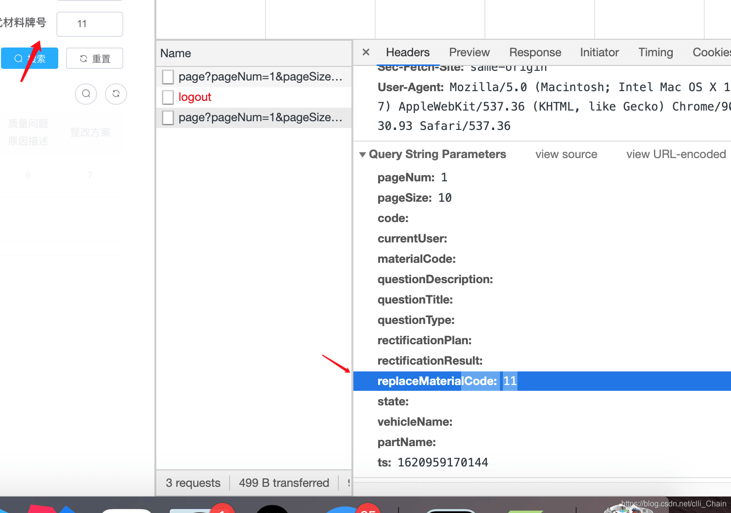
Task: Click the code parameter
Action: click(x=393, y=218)
